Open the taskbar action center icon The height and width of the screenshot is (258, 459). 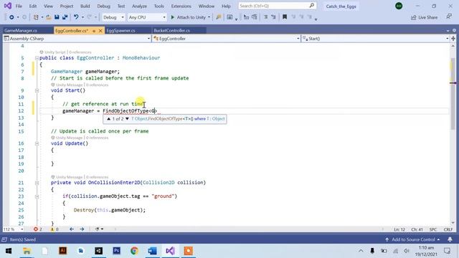point(447,251)
